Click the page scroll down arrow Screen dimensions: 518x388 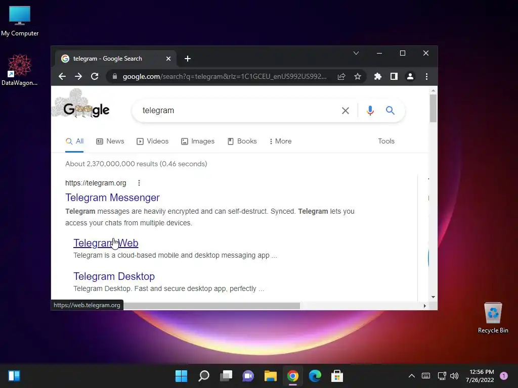click(433, 297)
